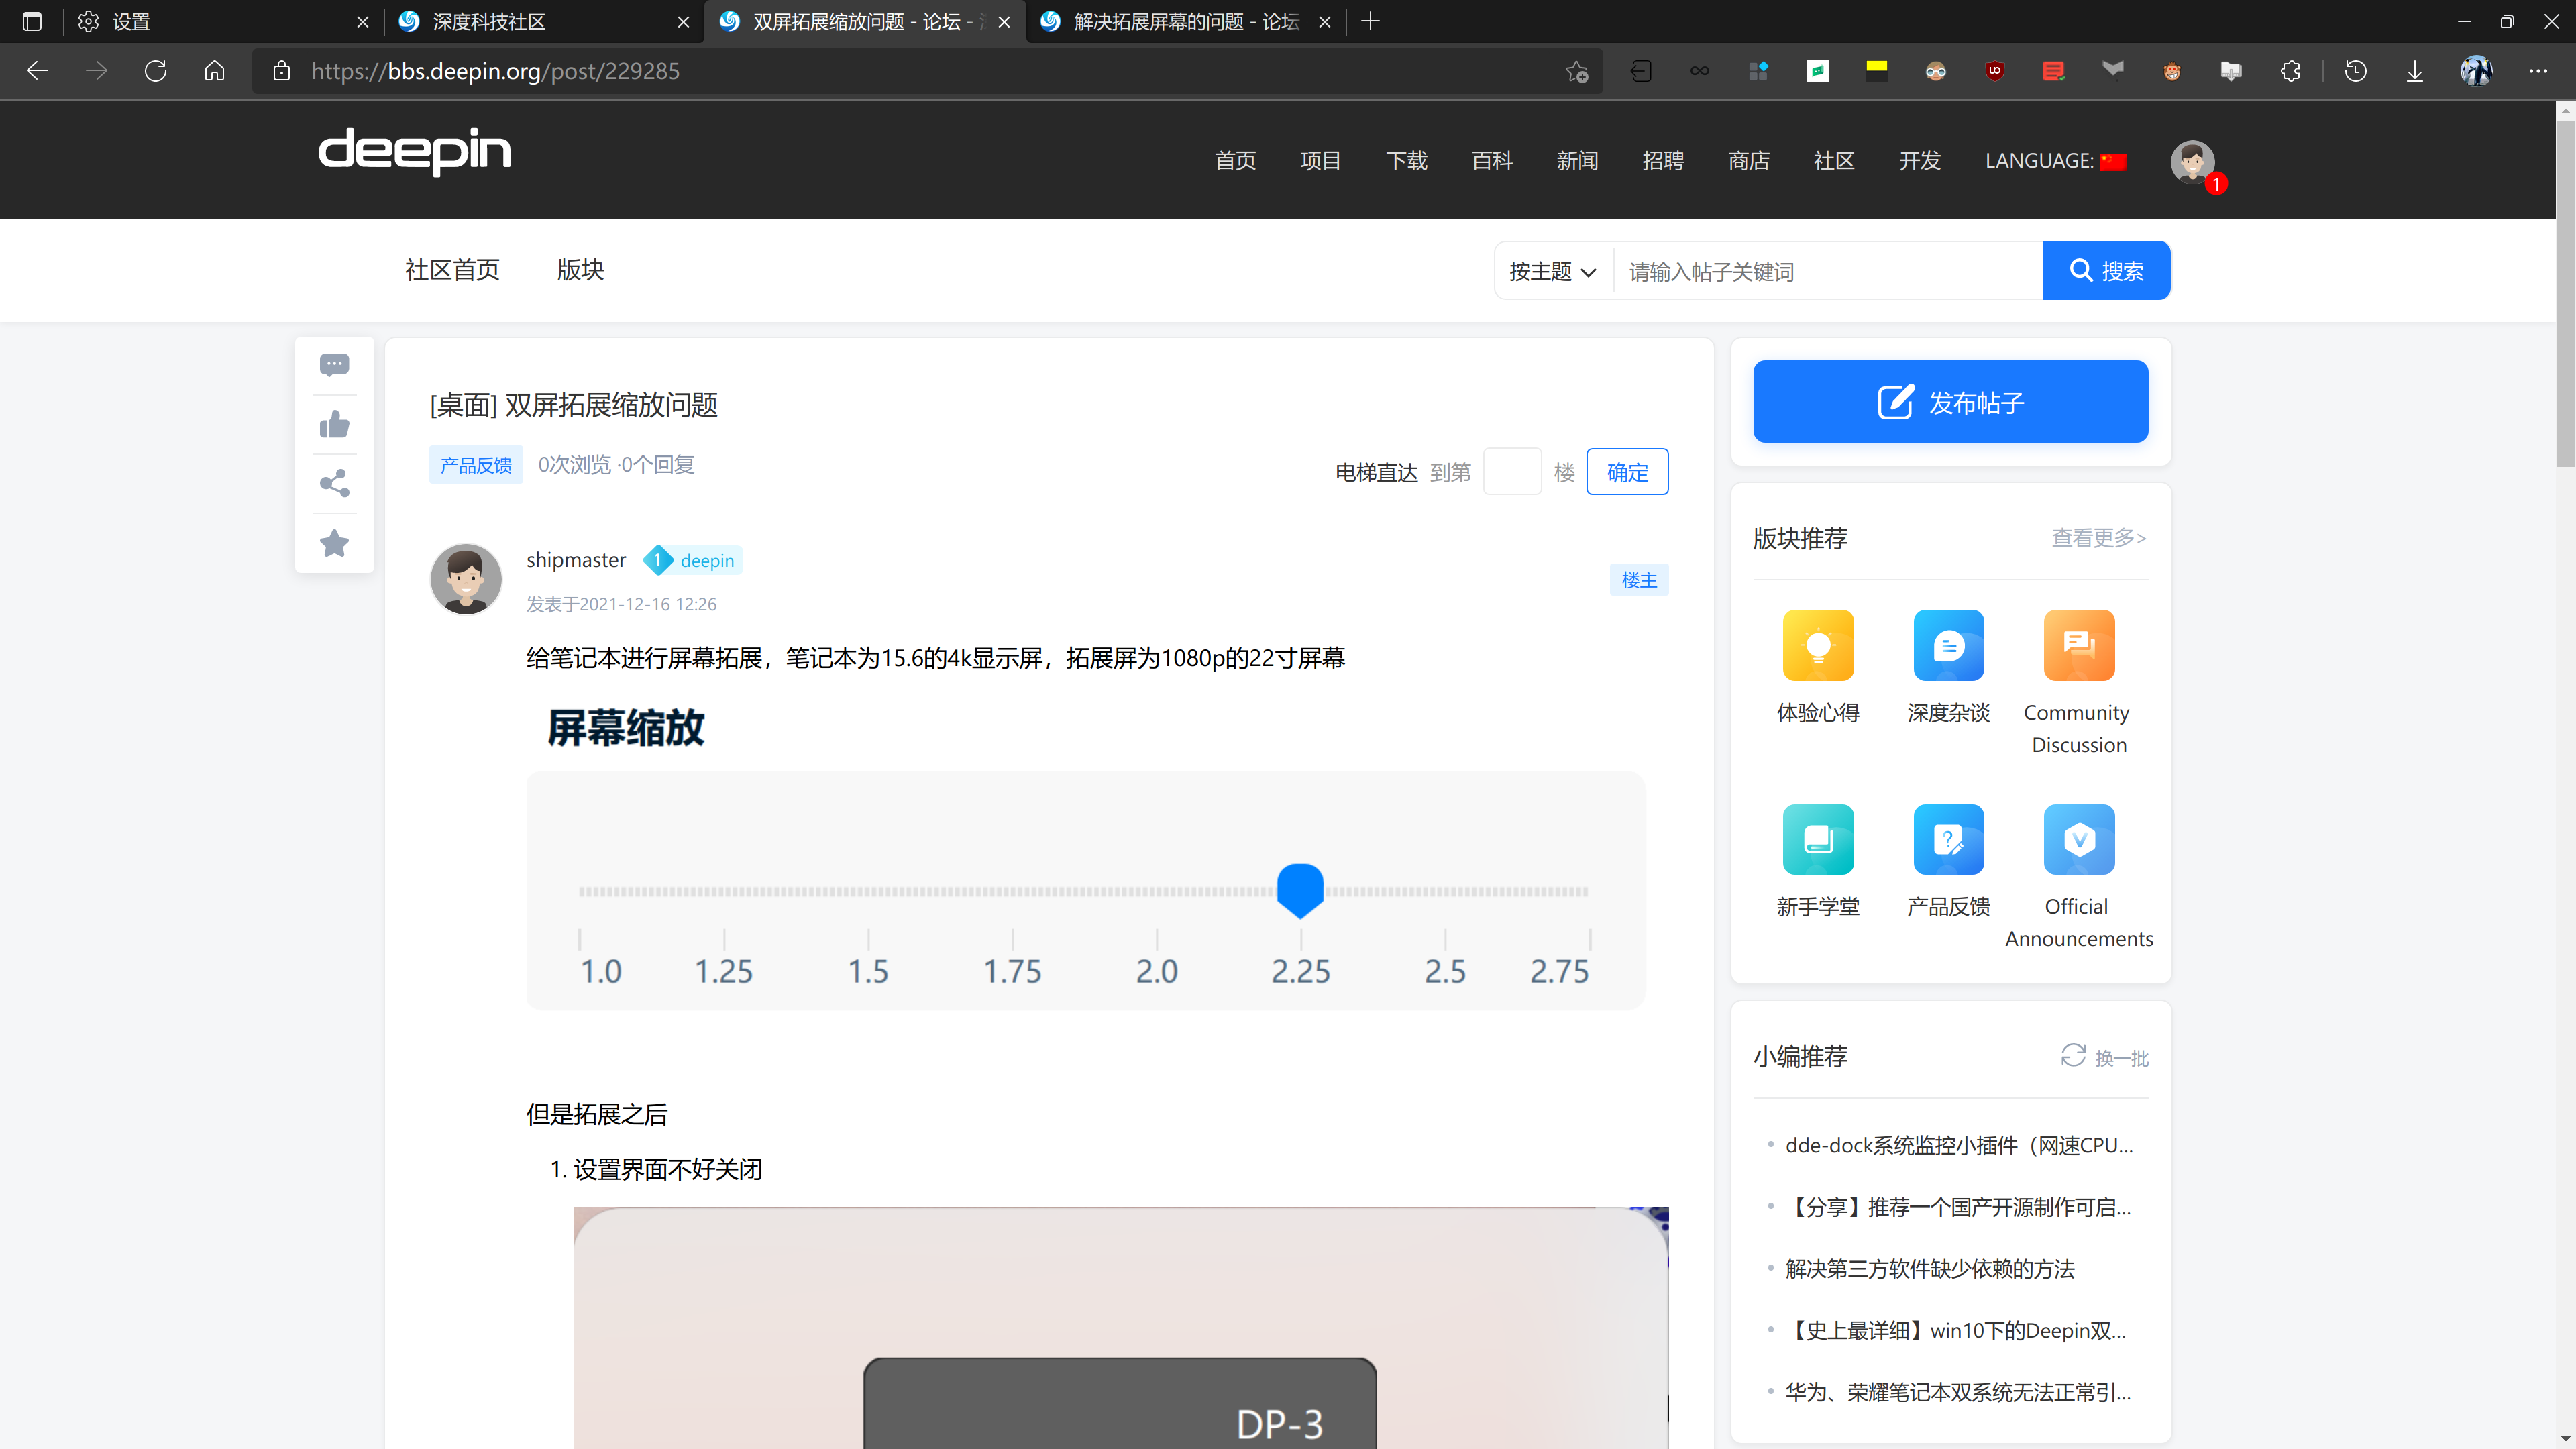Favorite the post with star icon

coord(334,543)
